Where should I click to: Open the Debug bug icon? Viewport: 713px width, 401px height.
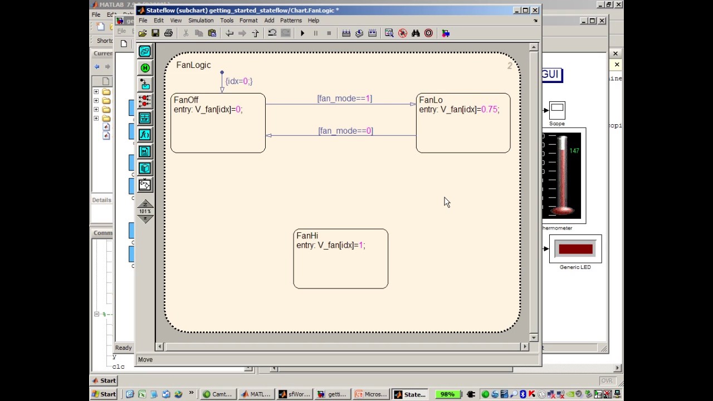(403, 33)
